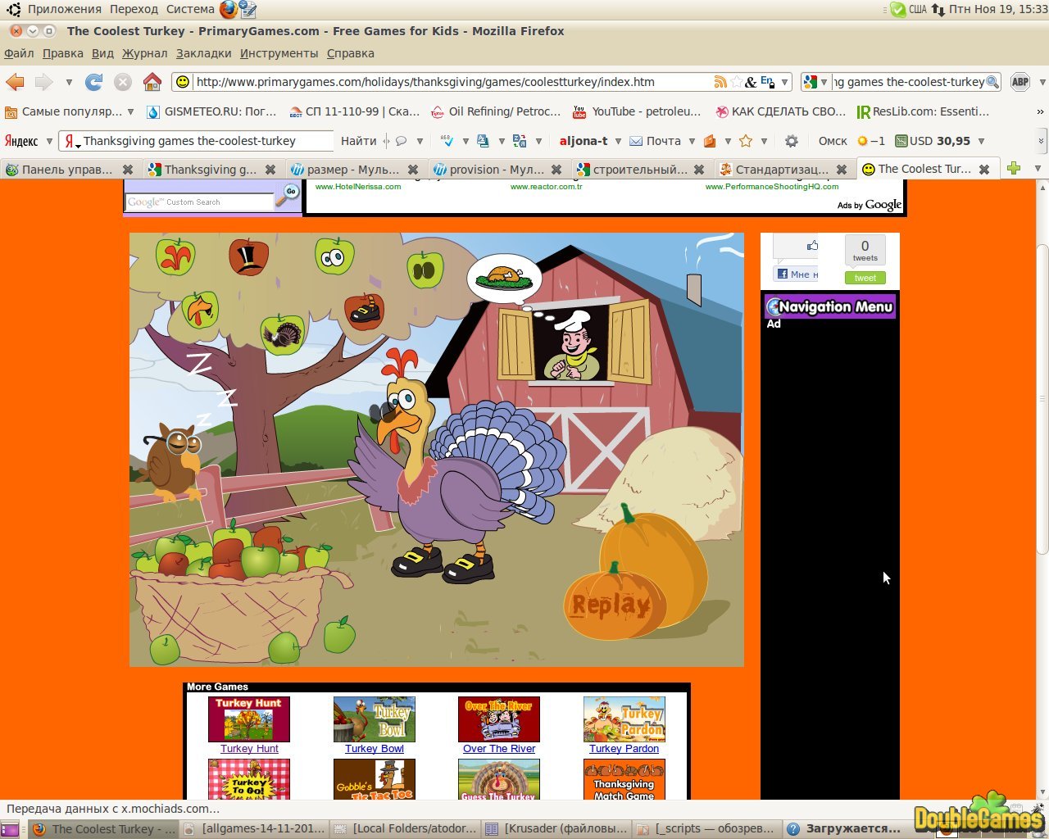This screenshot has width=1049, height=839.
Task: Open the Правка menu
Action: tap(62, 53)
